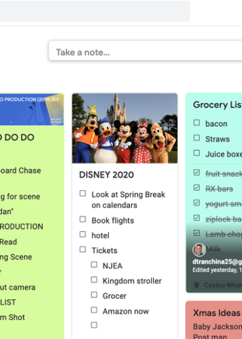Check the Kingdom stroller checkbox

[94, 280]
